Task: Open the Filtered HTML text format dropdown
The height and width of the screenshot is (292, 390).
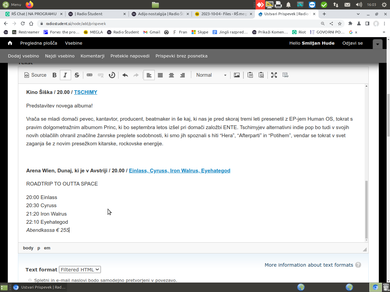Action: point(80,270)
